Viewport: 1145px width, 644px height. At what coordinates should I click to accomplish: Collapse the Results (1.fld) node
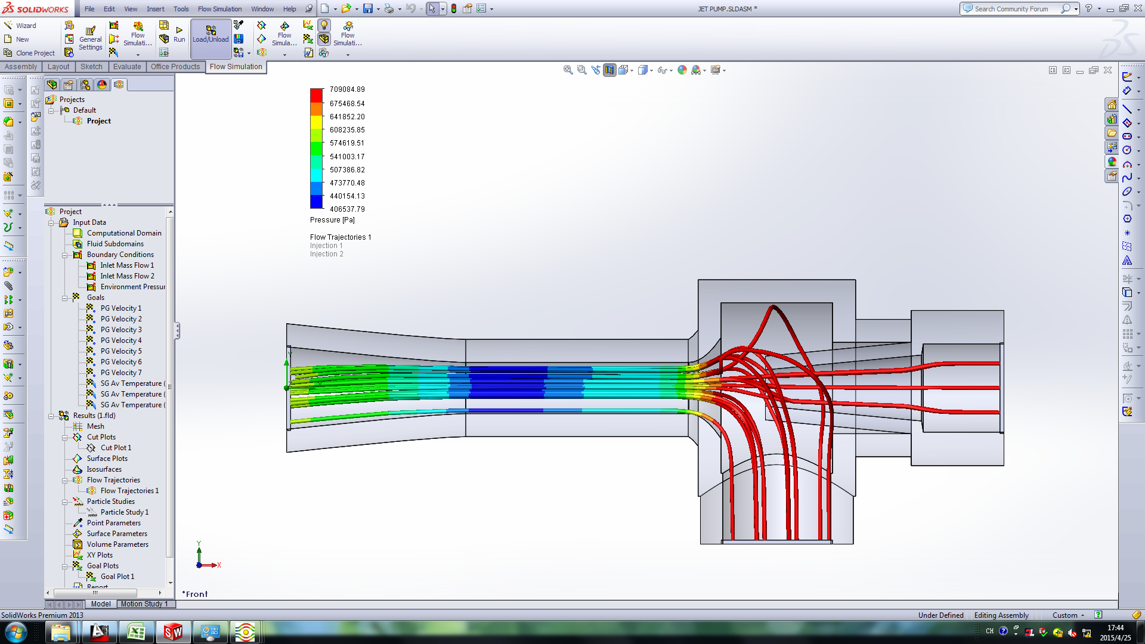51,416
